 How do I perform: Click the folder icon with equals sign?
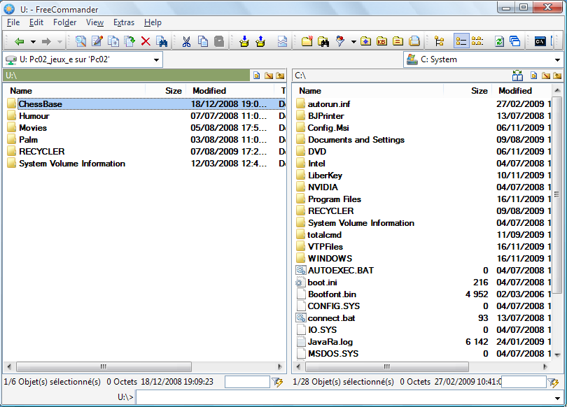click(x=398, y=41)
